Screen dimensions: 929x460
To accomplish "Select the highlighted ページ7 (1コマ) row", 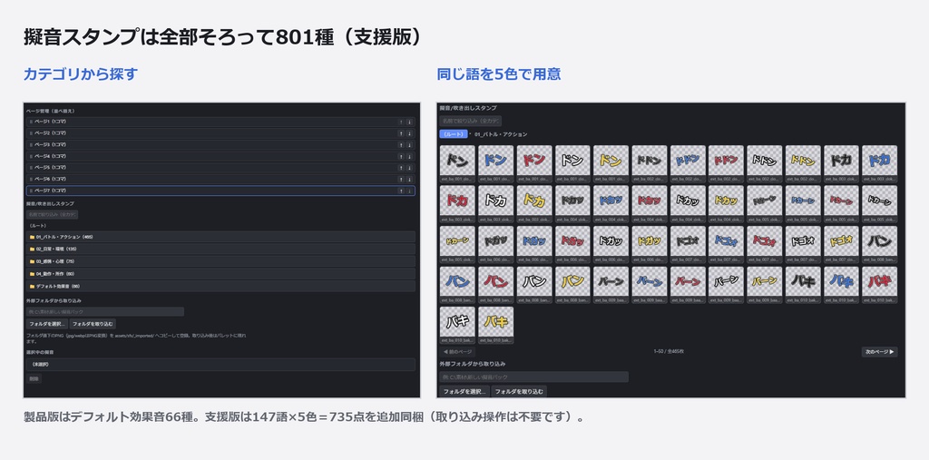I will 220,191.
